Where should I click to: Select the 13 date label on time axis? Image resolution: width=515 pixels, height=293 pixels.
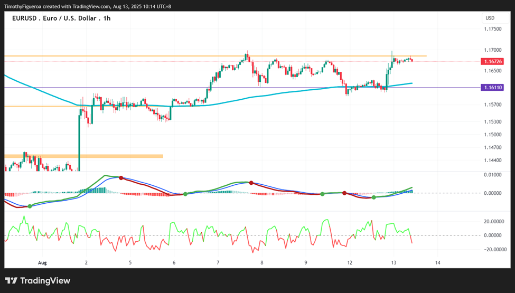pyautogui.click(x=394, y=262)
